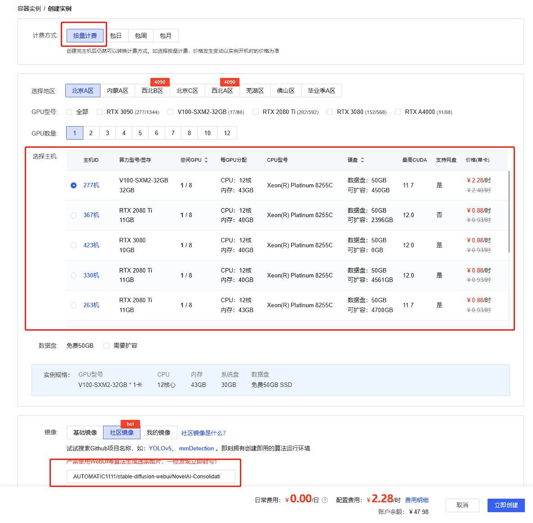Tick the V100-SXM2-32GB GPU filter
Image resolution: width=533 pixels, height=523 pixels.
[x=171, y=112]
